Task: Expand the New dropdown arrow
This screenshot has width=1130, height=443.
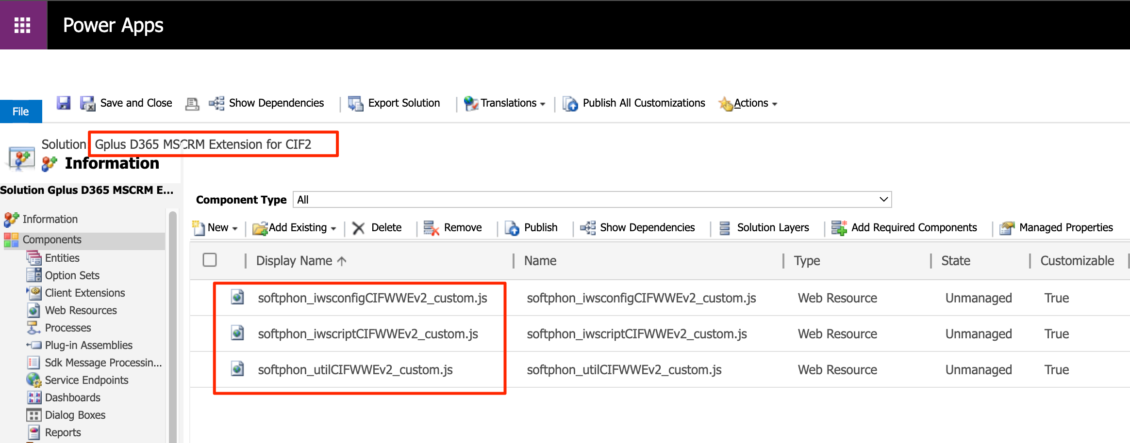Action: (235, 229)
